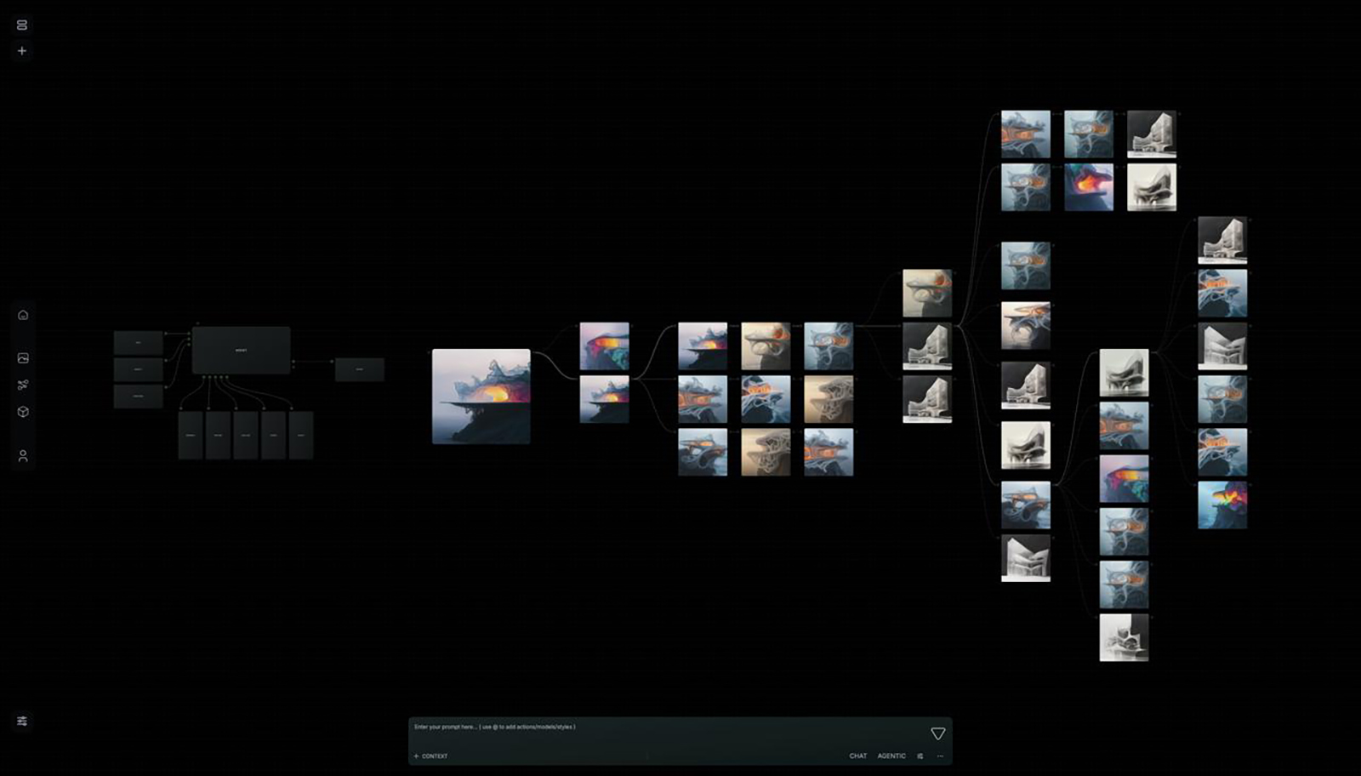
Task: Select the large central node in the left graph
Action: tap(241, 350)
